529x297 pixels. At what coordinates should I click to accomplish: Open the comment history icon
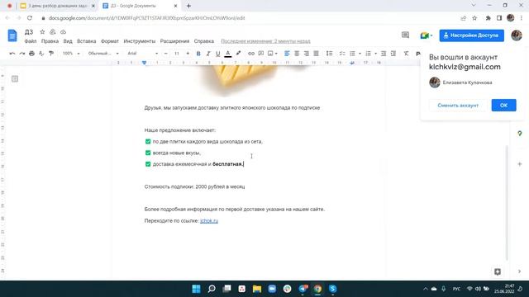[405, 35]
